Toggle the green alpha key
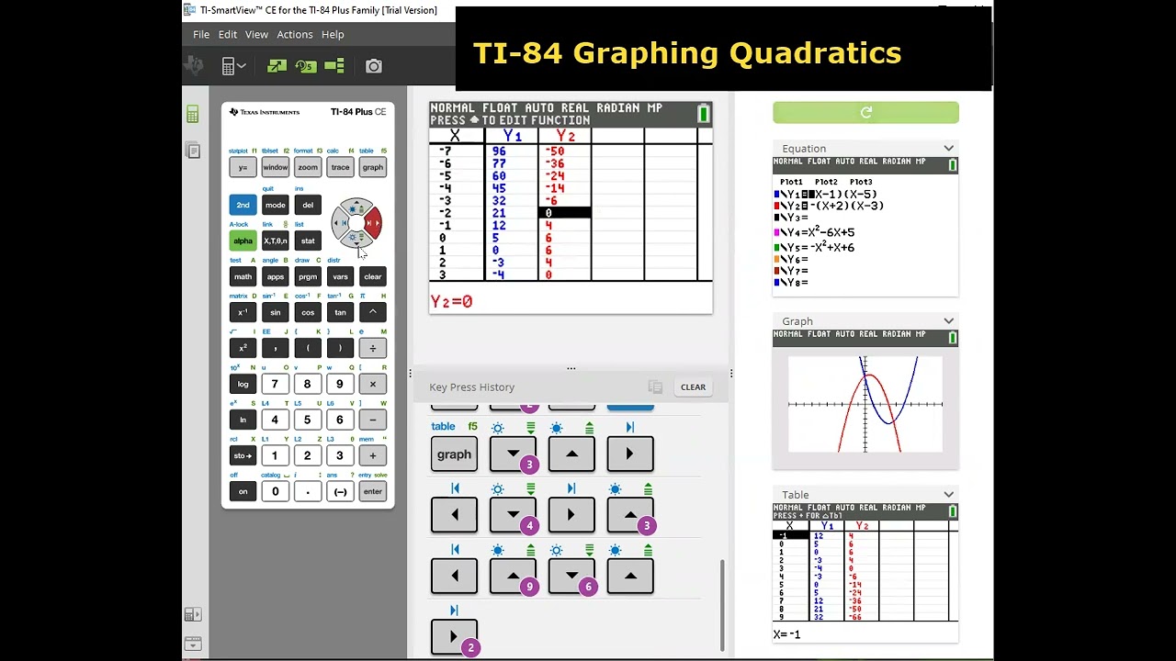Viewport: 1176px width, 661px height. [243, 241]
